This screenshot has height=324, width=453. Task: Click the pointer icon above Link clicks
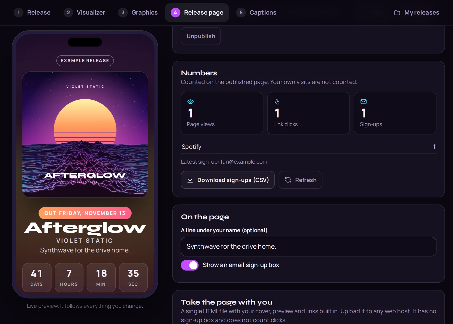tap(277, 102)
